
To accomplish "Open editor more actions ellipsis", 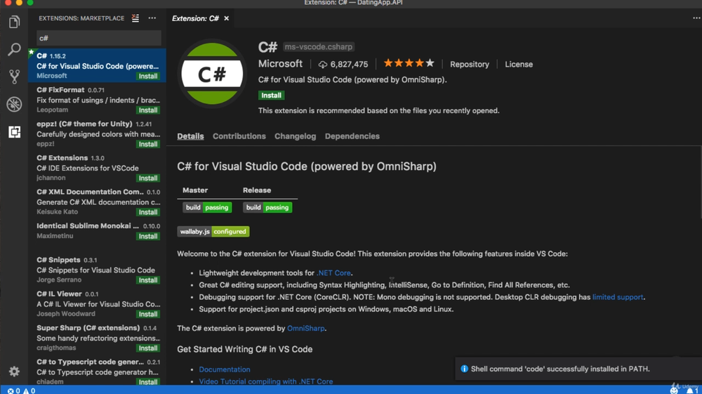I will 696,18.
